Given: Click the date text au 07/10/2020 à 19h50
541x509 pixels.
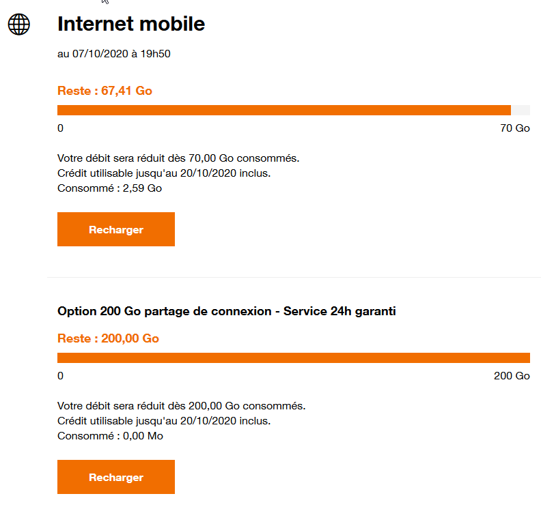Looking at the screenshot, I should coord(113,54).
